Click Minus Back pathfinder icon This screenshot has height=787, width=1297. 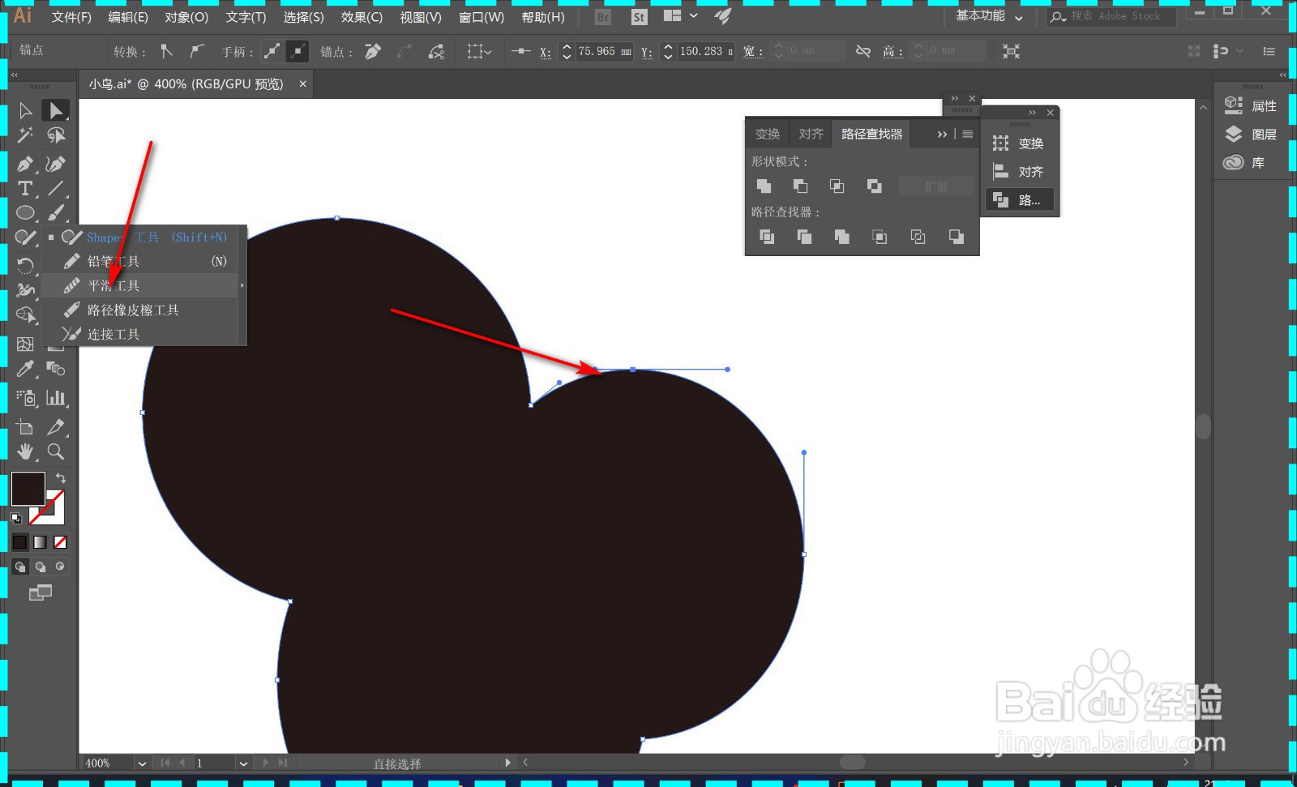coord(956,237)
